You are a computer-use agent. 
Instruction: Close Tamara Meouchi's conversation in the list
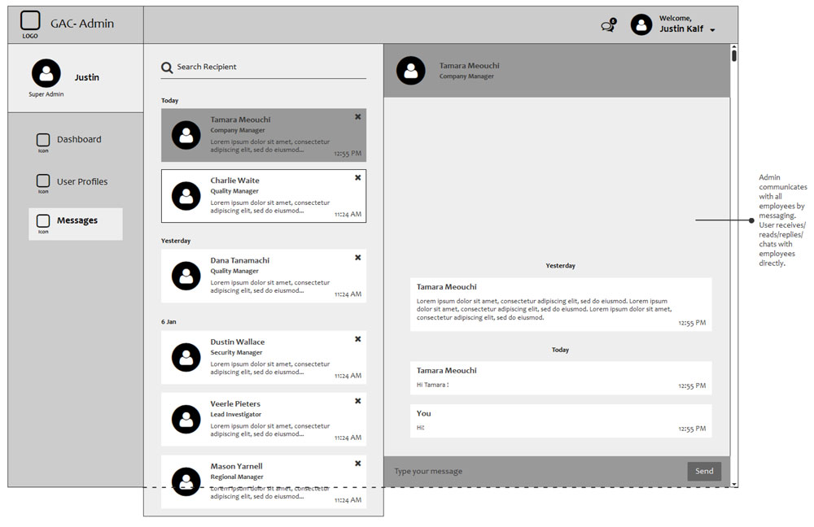pyautogui.click(x=357, y=117)
